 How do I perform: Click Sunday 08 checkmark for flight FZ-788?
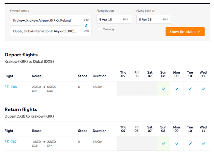click(x=163, y=89)
